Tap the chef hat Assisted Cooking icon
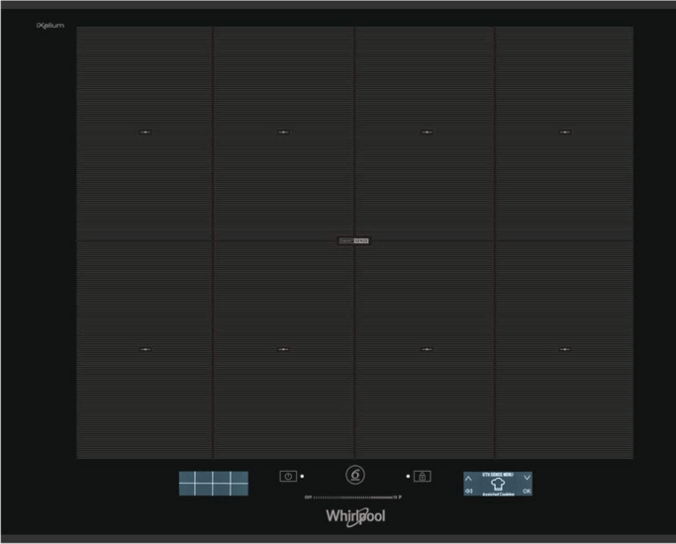 (498, 484)
